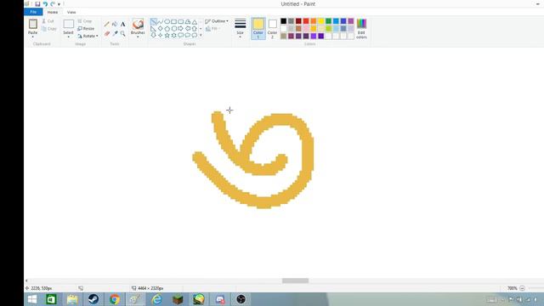The image size is (544, 306).
Task: Click the Paste clipboard icon
Action: [x=33, y=25]
